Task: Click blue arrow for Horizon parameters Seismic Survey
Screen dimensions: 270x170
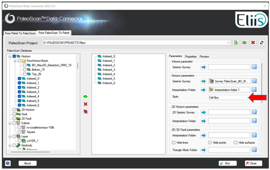Action: tap(203, 81)
